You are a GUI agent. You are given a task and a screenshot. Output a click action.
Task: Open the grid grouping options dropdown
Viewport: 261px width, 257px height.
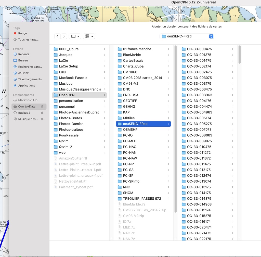click(89, 36)
